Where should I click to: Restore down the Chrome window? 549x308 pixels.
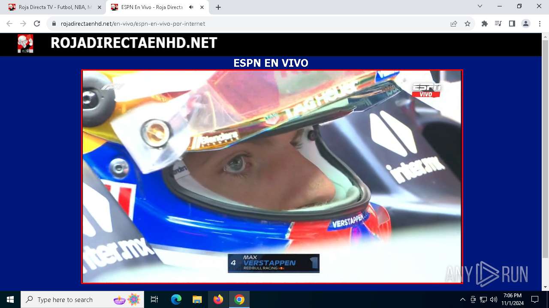[x=519, y=6]
